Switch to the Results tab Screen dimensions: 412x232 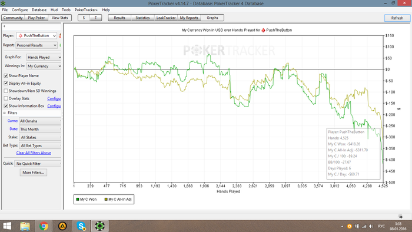(119, 18)
